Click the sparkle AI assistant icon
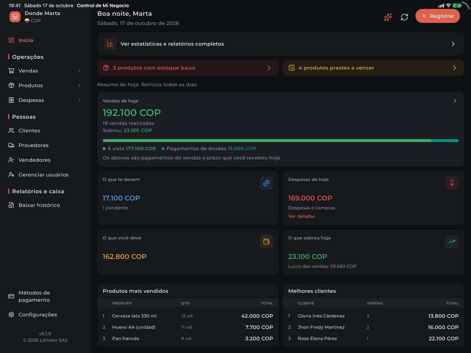Screen dimensions: 471x353 pos(388,17)
